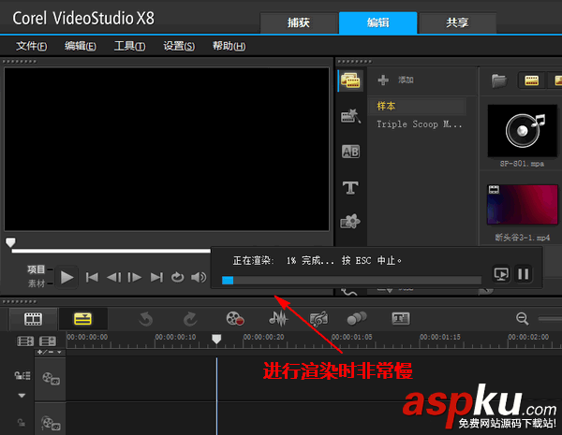Click the Redo arrow
Image resolution: width=562 pixels, height=435 pixels.
(x=190, y=319)
